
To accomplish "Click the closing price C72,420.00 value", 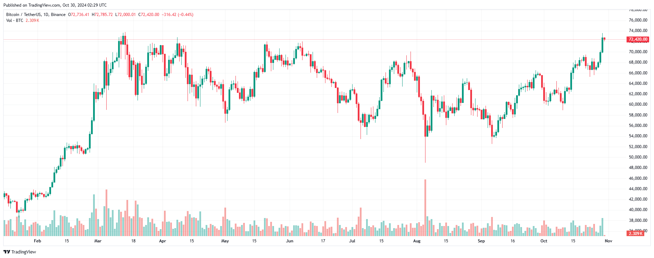I will click(x=149, y=15).
